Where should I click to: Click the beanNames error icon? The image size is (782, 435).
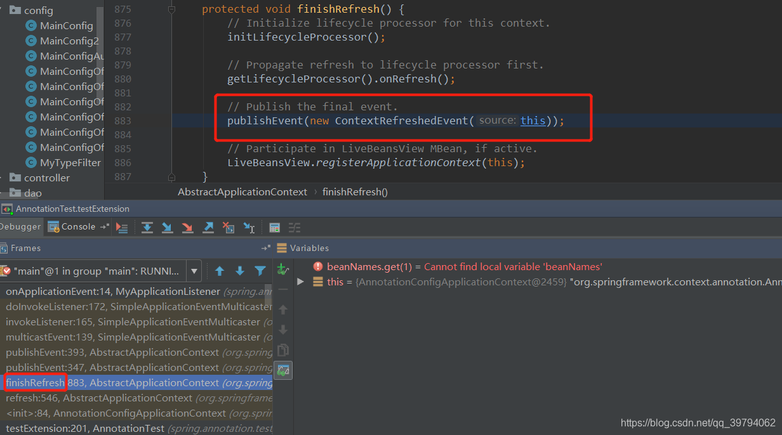click(317, 266)
